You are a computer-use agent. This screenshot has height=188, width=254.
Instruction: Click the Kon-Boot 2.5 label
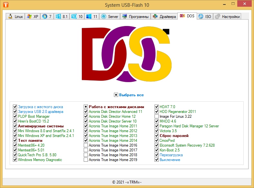click(x=169, y=150)
